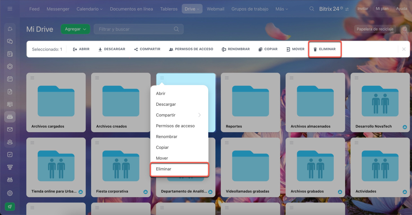Open Drive settings gear next to Papelera
This screenshot has height=215, width=412.
pos(405,29)
